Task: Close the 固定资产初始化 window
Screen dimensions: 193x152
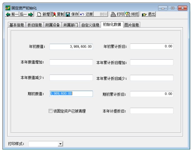Action: click(x=183, y=8)
